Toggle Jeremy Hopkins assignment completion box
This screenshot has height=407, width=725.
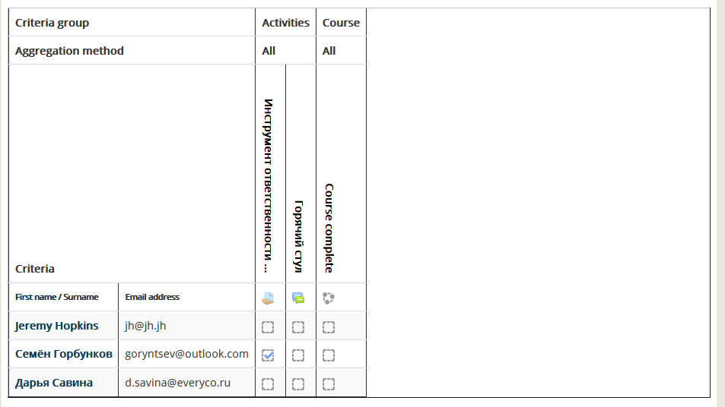[268, 327]
